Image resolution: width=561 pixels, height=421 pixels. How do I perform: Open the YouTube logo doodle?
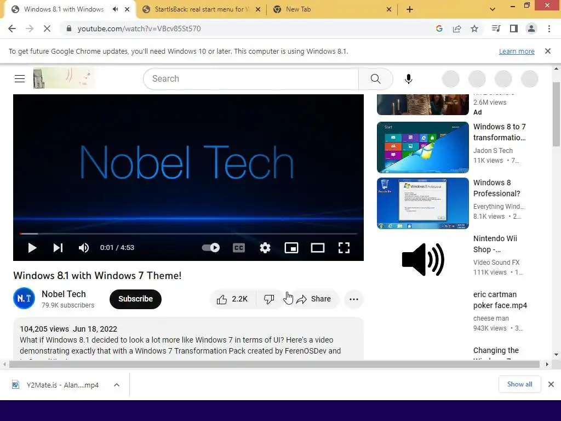pos(65,78)
